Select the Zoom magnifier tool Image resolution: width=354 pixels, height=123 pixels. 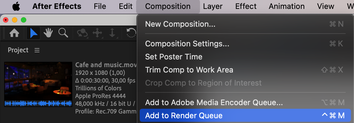[x=63, y=33]
